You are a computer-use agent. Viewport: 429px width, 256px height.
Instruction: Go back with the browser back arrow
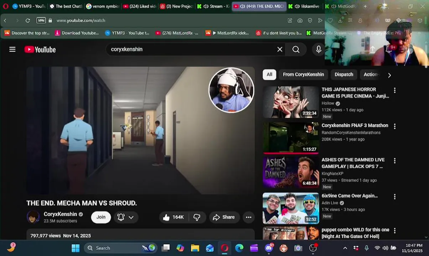coord(5,21)
